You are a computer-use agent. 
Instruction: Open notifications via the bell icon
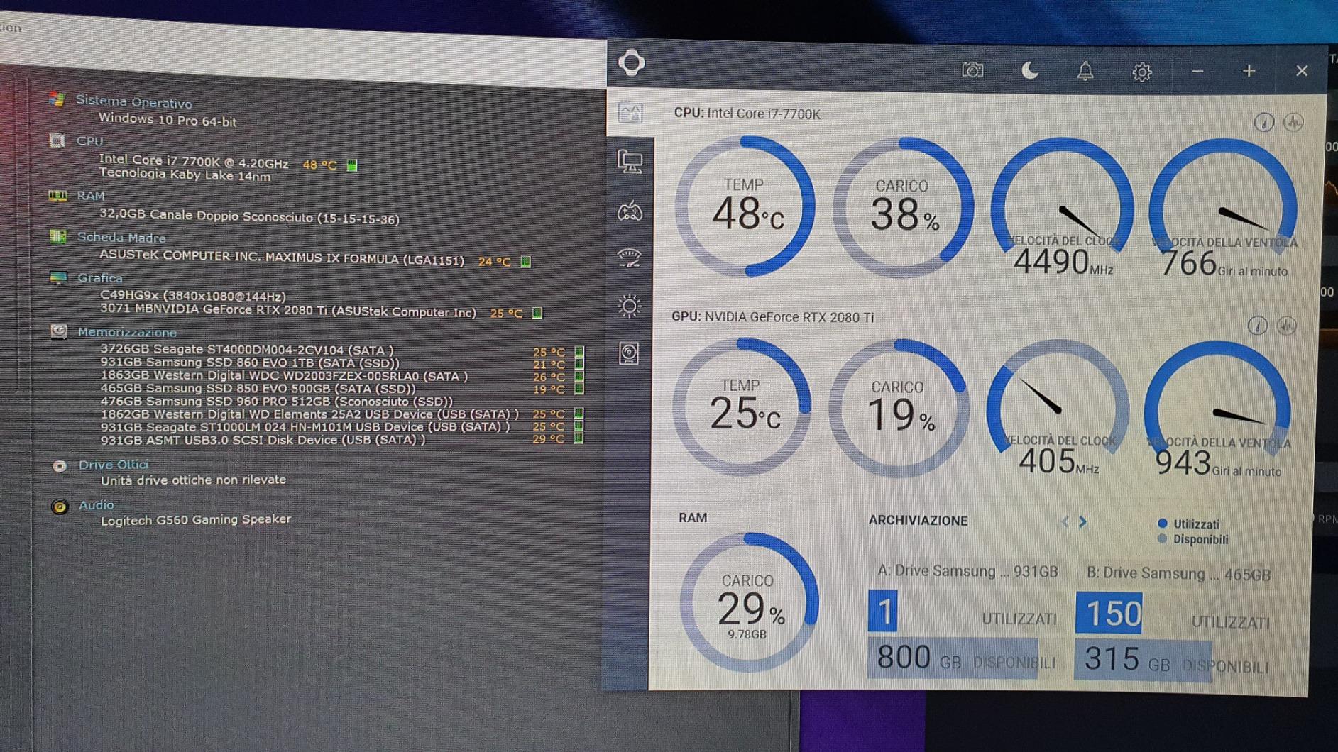(1085, 71)
